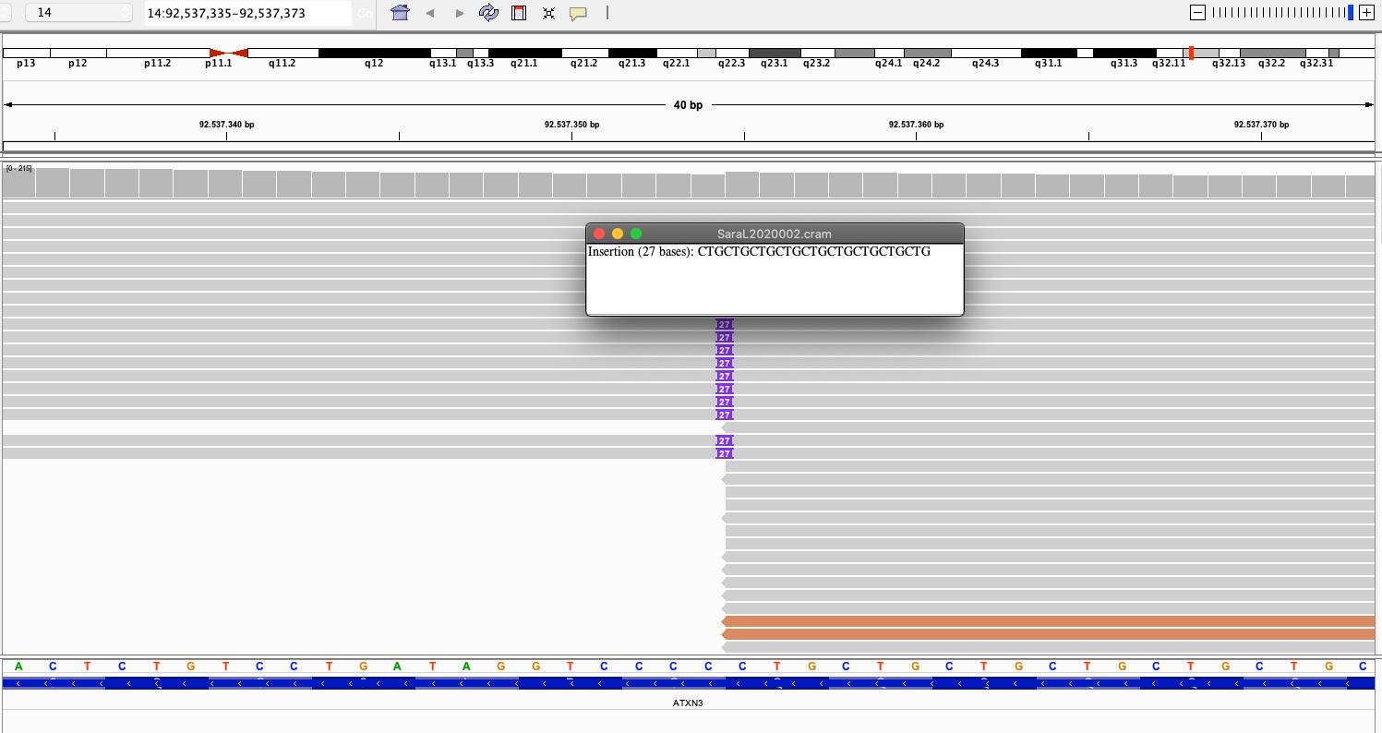
Task: Open the chromosome 14 dropdown
Action: pyautogui.click(x=79, y=13)
